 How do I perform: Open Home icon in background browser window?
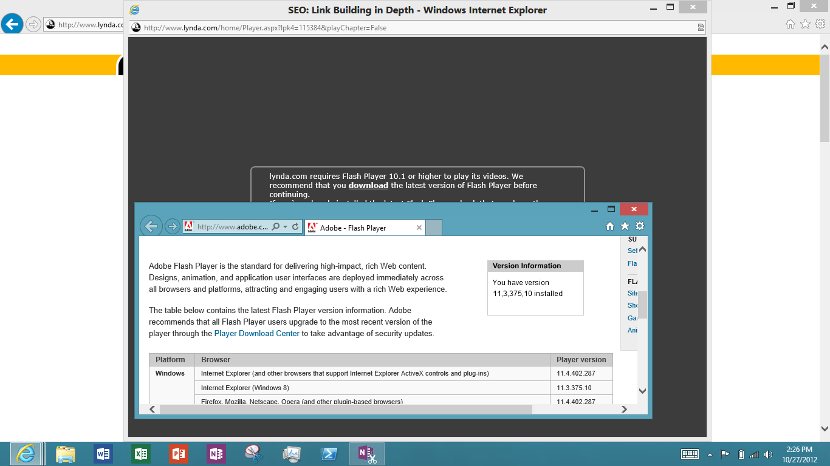(791, 24)
